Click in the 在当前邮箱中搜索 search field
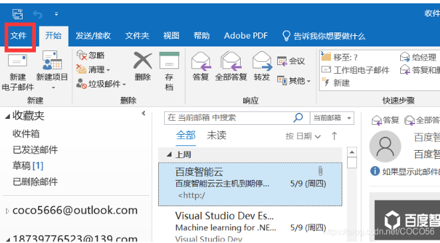This screenshot has width=440, height=243. (228, 118)
